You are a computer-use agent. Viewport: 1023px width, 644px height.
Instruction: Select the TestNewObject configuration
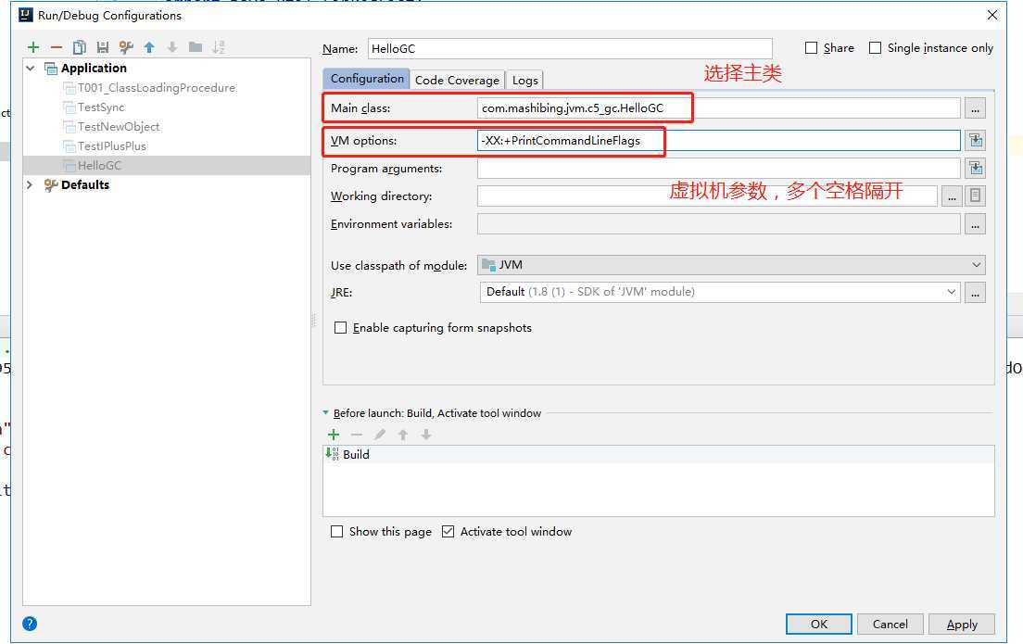119,127
